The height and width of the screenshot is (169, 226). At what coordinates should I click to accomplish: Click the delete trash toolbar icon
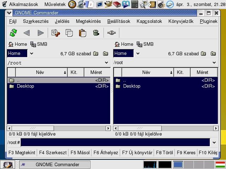(x=96, y=33)
